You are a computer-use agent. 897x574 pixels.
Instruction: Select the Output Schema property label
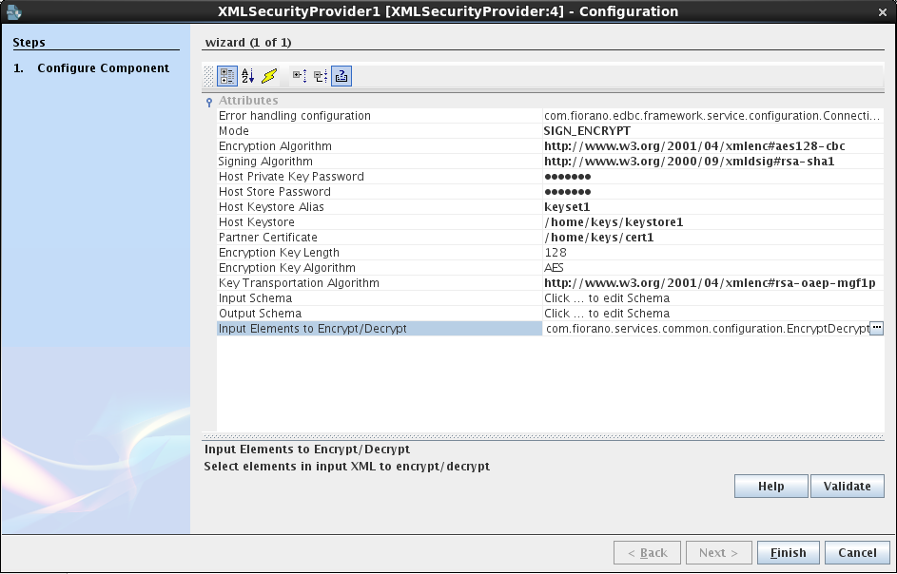tap(260, 314)
